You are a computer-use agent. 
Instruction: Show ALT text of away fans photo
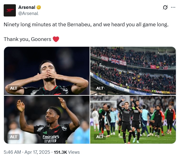tap(100, 88)
